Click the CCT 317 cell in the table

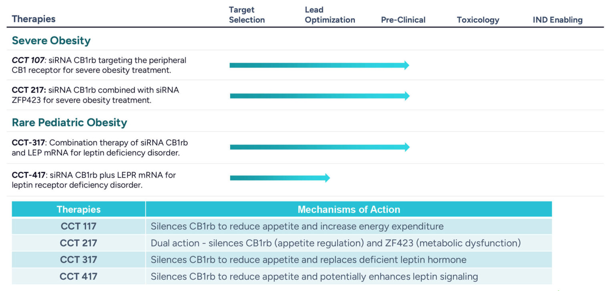pos(78,260)
